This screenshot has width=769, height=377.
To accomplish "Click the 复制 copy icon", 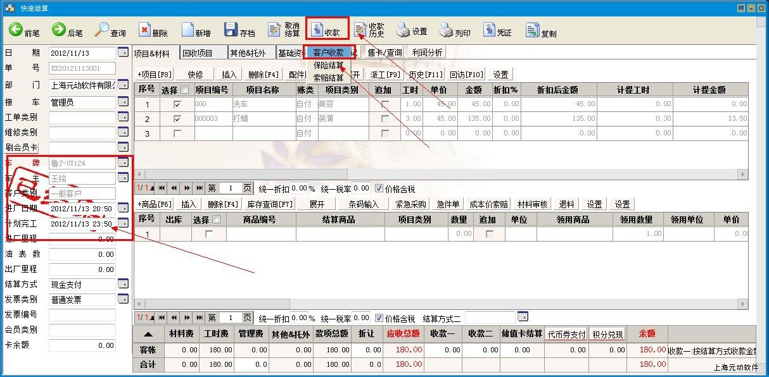I will click(532, 30).
